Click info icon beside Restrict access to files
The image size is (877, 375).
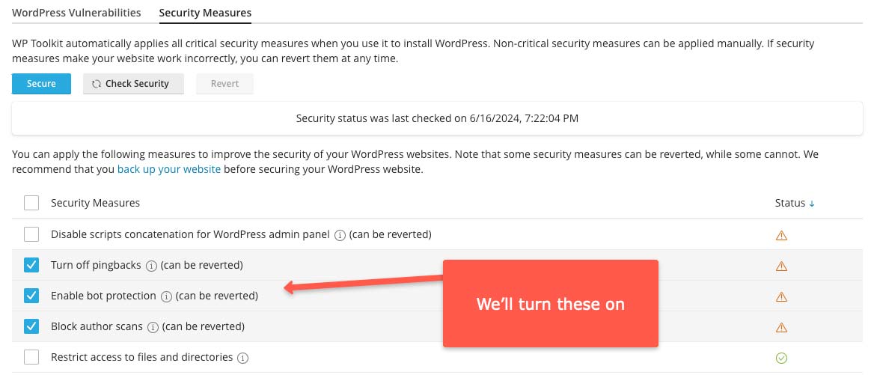[x=242, y=358]
